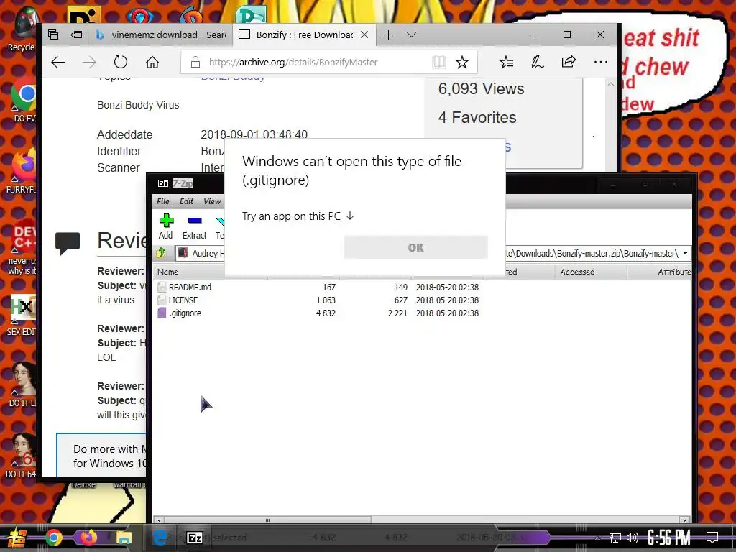The width and height of the screenshot is (736, 552).
Task: Click the 'SEX EDI' HxD desktop shortcut
Action: pos(22,315)
